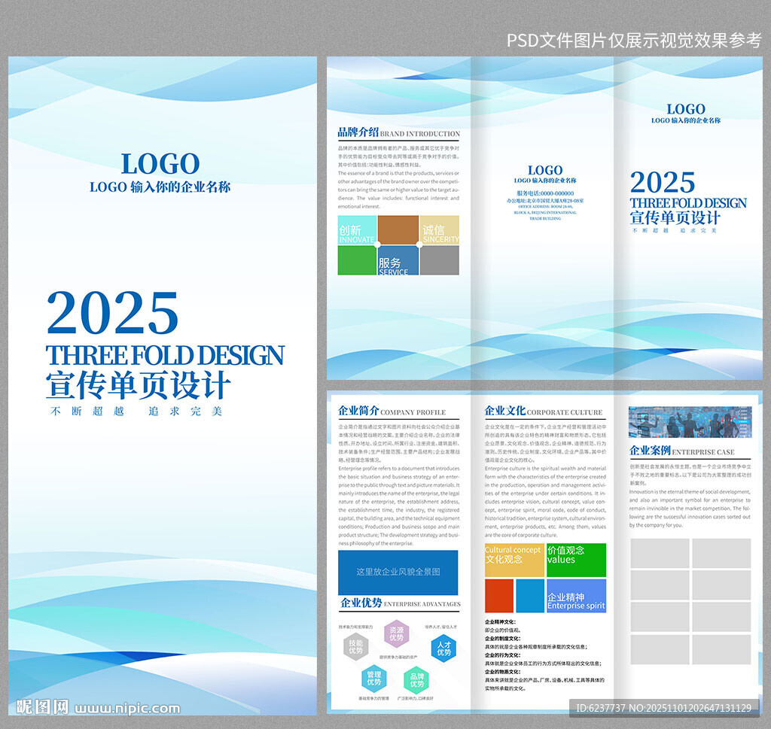Click the 技能优势 gray hexagon badge
771x729 pixels.
[355, 646]
